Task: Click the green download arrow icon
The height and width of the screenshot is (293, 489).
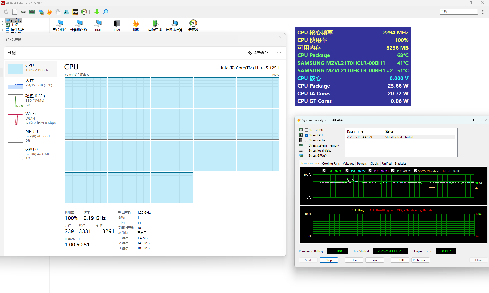Action: pyautogui.click(x=97, y=12)
